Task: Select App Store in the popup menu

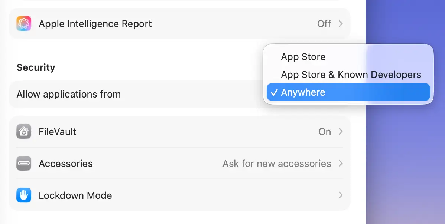Action: pyautogui.click(x=303, y=57)
